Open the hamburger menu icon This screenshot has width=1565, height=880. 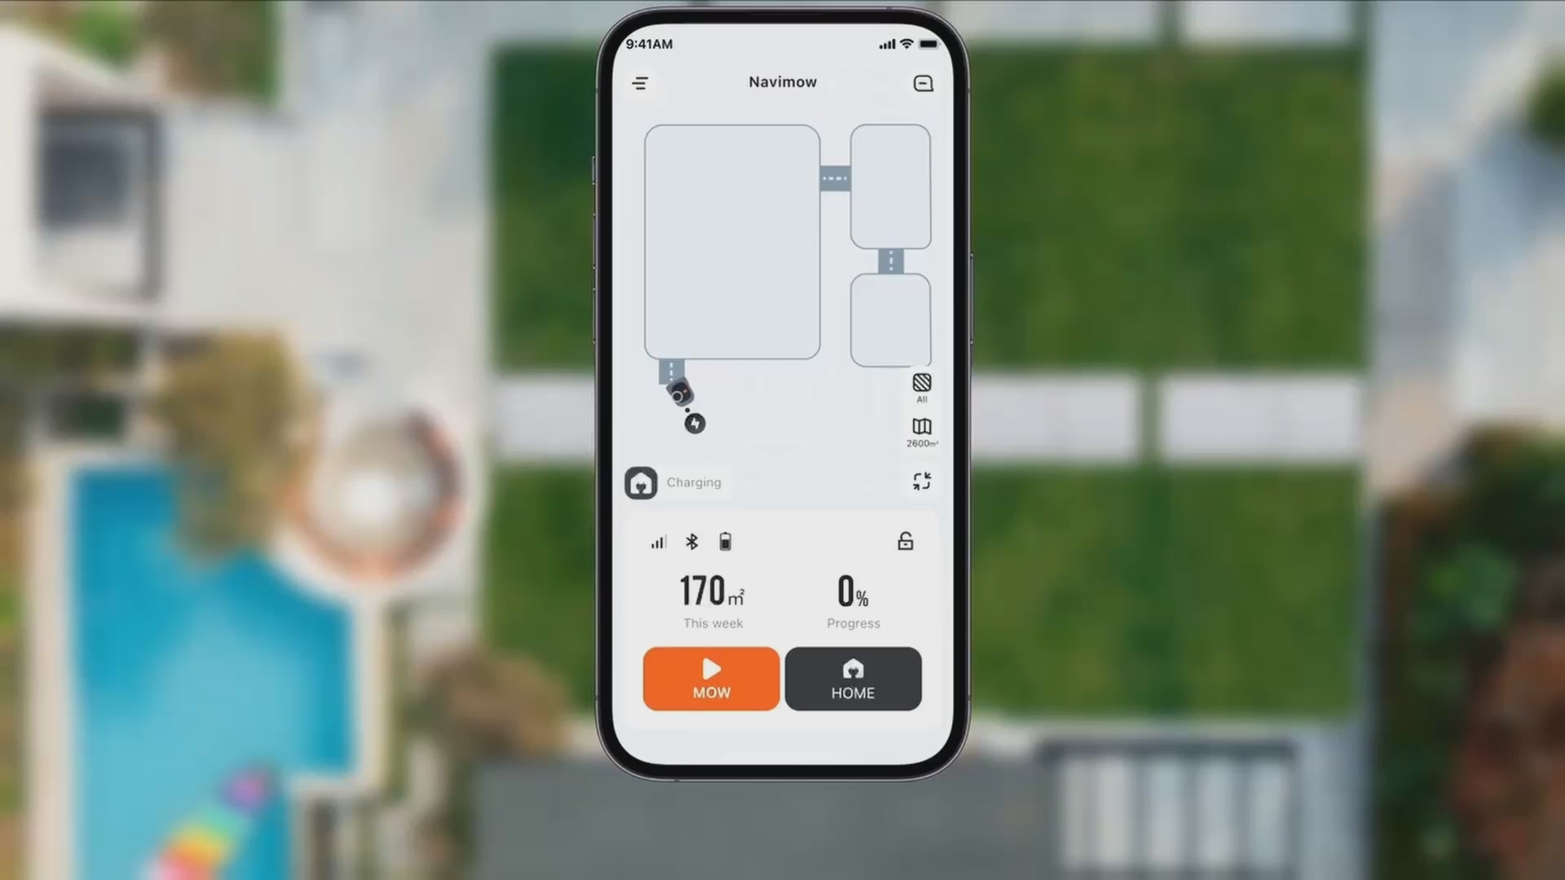641,83
